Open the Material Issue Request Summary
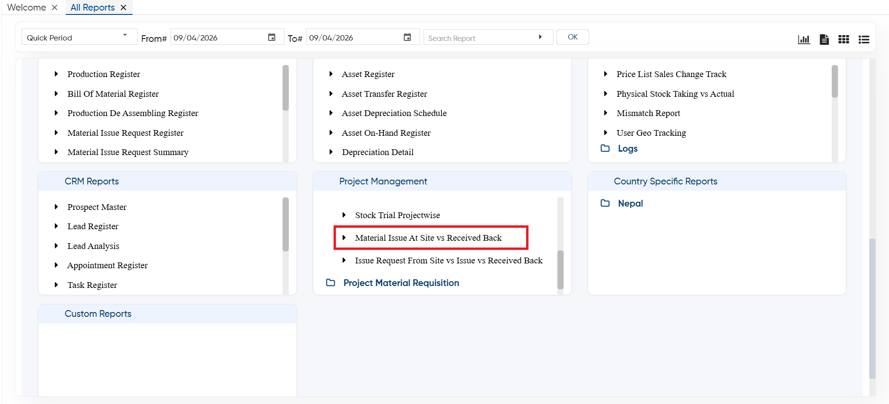889x404 pixels. [128, 152]
